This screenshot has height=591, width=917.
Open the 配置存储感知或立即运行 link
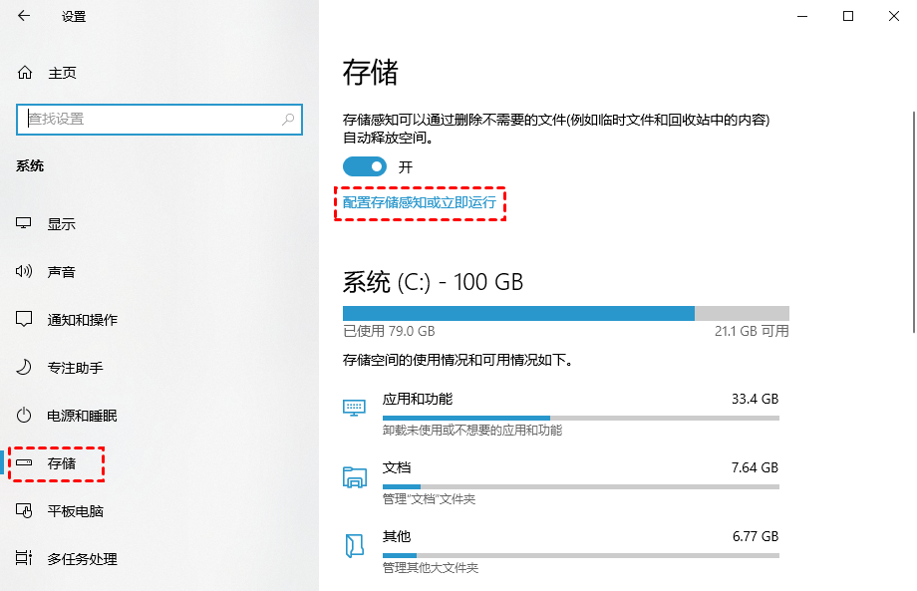tap(419, 202)
